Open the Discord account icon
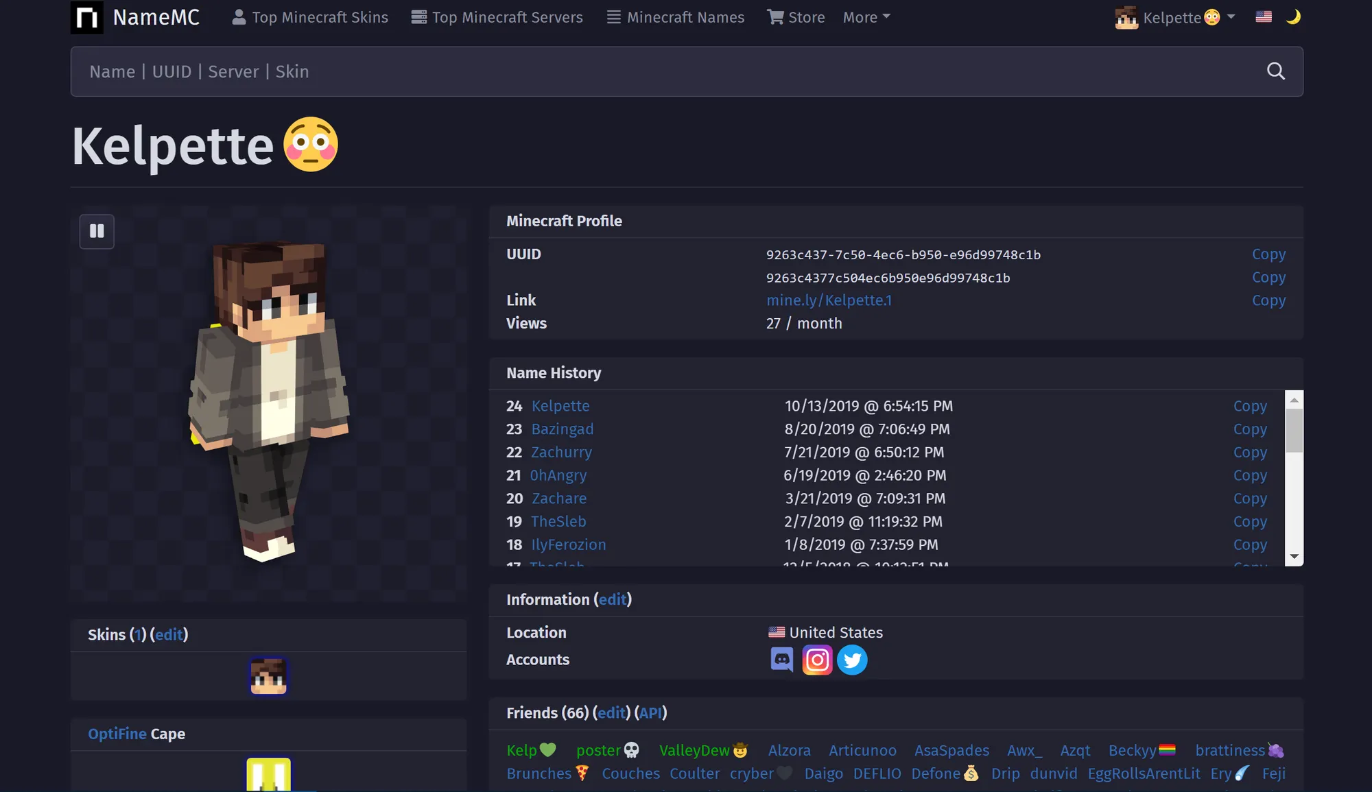This screenshot has width=1372, height=792. click(x=781, y=660)
